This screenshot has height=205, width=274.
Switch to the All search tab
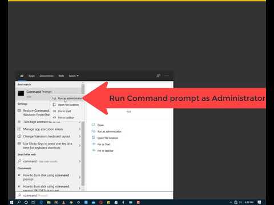pos(22,76)
